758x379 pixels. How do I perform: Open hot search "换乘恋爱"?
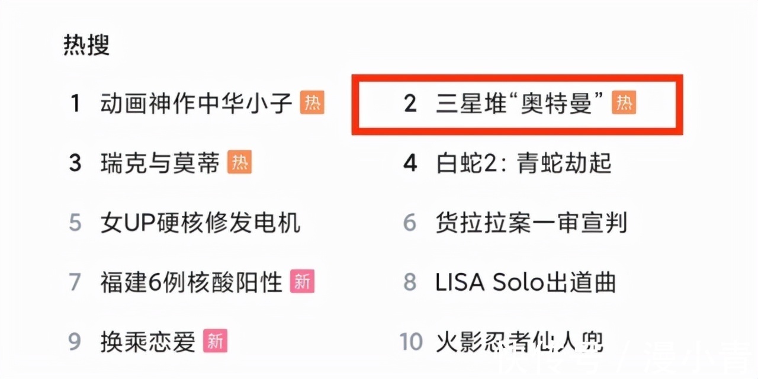pos(147,341)
